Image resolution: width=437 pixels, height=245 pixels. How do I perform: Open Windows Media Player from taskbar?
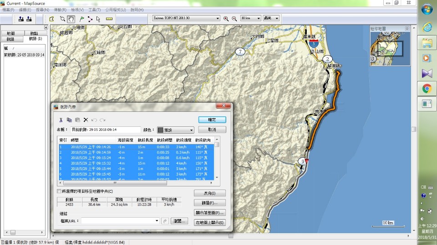coord(427,58)
